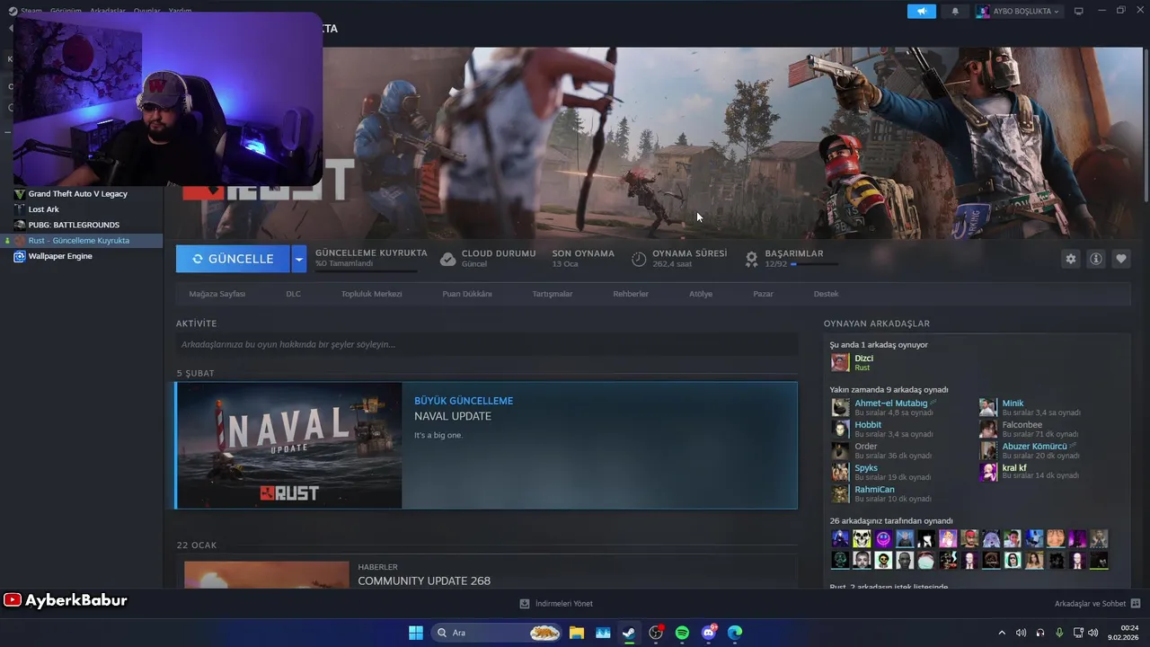Switch to Big Picture mode icon
1150x647 pixels.
click(1079, 11)
